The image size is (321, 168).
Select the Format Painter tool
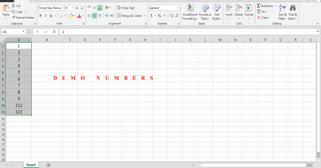point(23,17)
